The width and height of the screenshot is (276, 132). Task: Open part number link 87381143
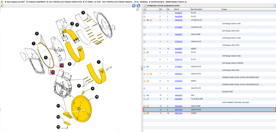click(x=179, y=60)
